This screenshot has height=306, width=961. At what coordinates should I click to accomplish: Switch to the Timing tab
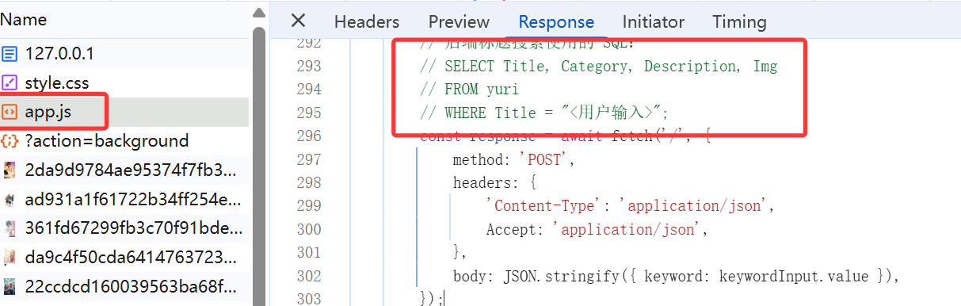click(739, 21)
